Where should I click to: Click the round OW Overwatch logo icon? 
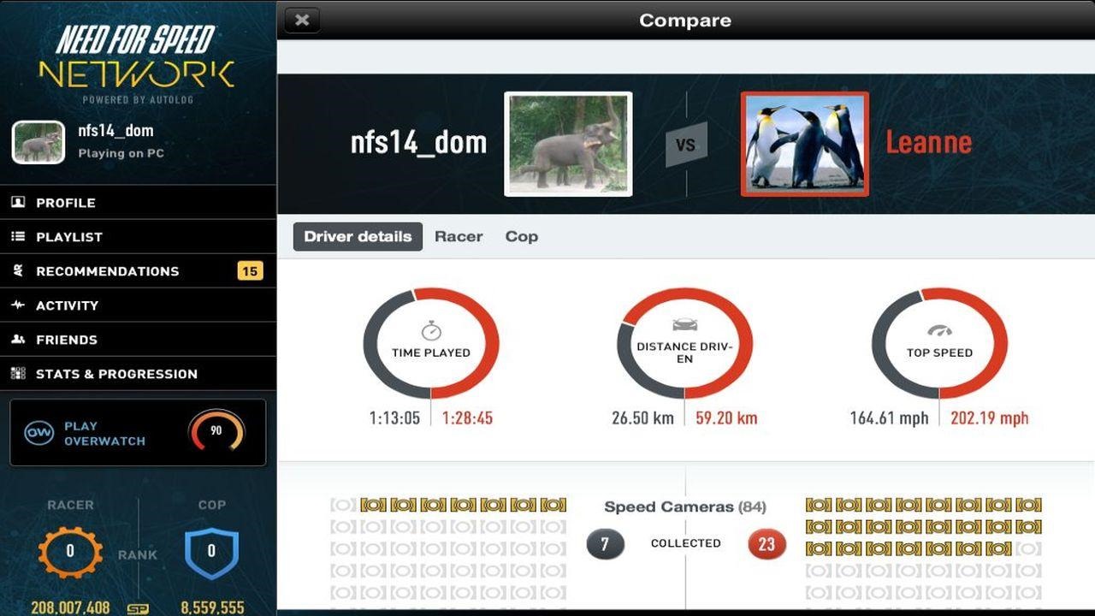39,433
